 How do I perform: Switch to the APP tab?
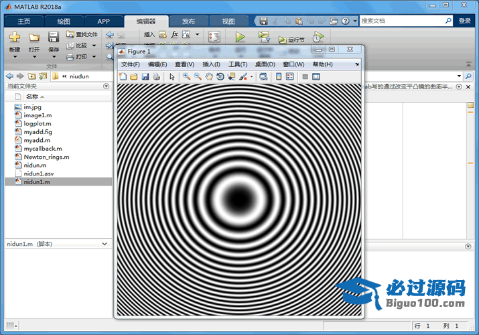point(104,21)
